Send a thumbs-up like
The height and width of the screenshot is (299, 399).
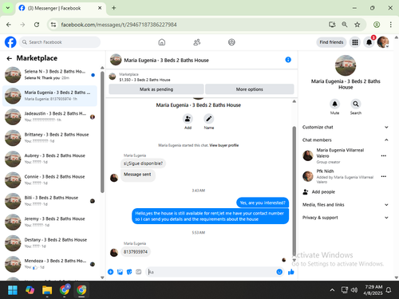coord(291,272)
